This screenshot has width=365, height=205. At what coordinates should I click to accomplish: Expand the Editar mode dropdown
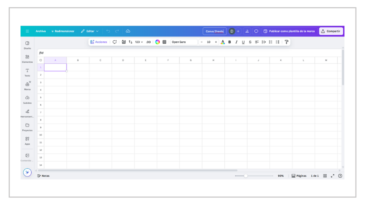click(90, 31)
